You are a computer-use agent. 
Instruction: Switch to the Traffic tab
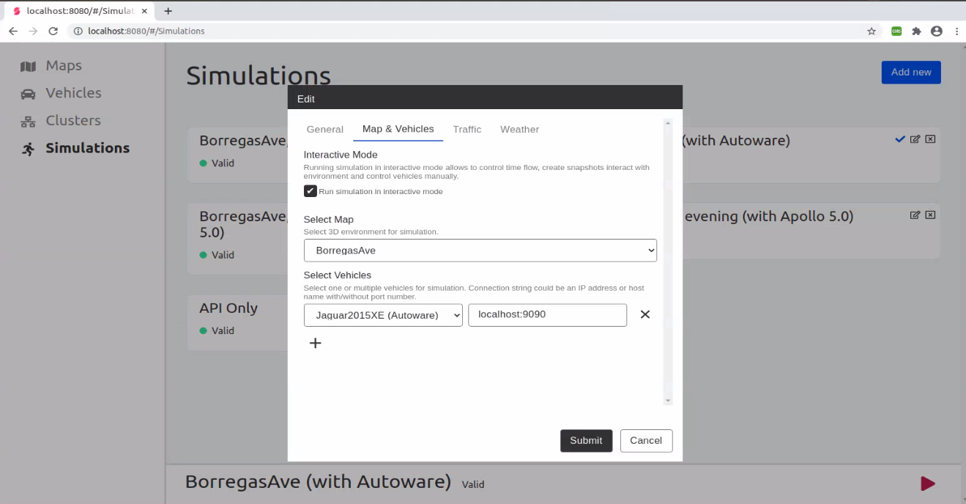(467, 129)
